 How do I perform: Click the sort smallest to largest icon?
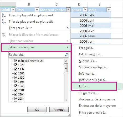pyautogui.click(x=4, y=15)
